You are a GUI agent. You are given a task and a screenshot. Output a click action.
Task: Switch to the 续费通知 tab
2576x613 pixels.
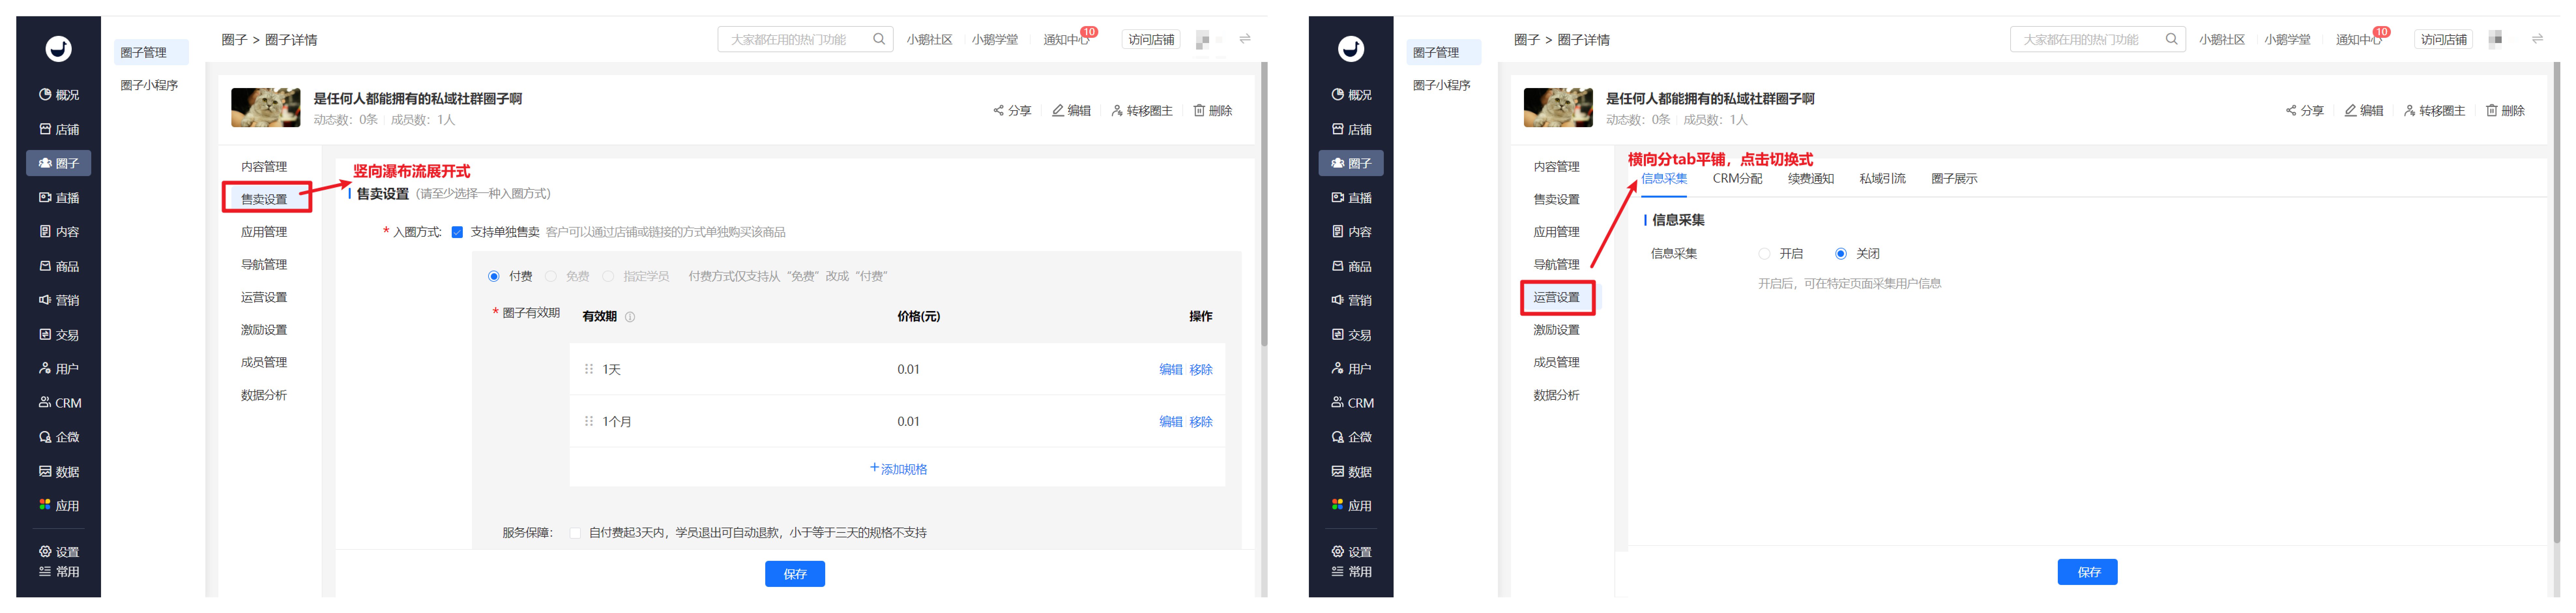pos(1811,179)
